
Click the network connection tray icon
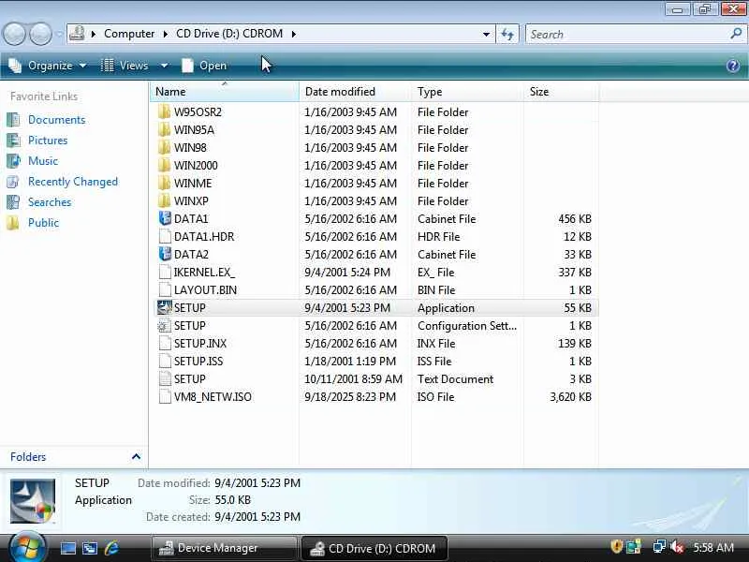point(659,547)
